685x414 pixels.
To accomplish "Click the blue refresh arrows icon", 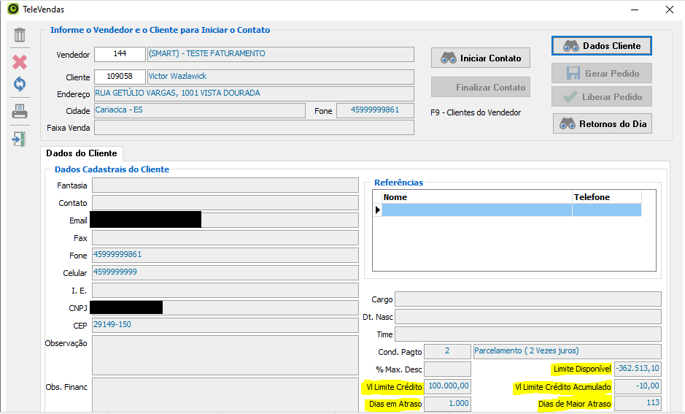I will (x=20, y=84).
